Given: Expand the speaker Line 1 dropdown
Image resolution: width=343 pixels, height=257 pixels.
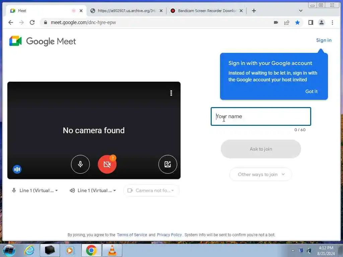Looking at the screenshot, I should [93, 190].
